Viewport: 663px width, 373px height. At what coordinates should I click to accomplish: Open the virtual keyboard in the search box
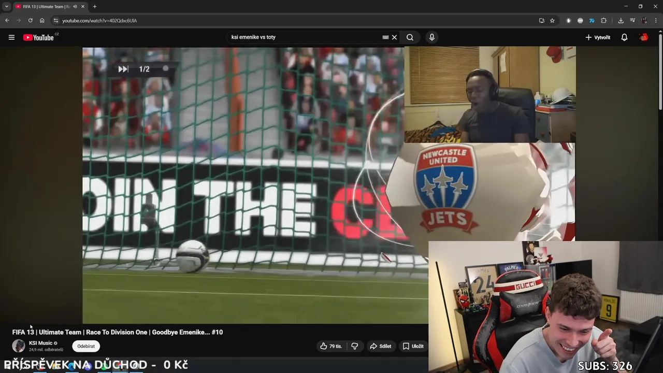coord(385,37)
